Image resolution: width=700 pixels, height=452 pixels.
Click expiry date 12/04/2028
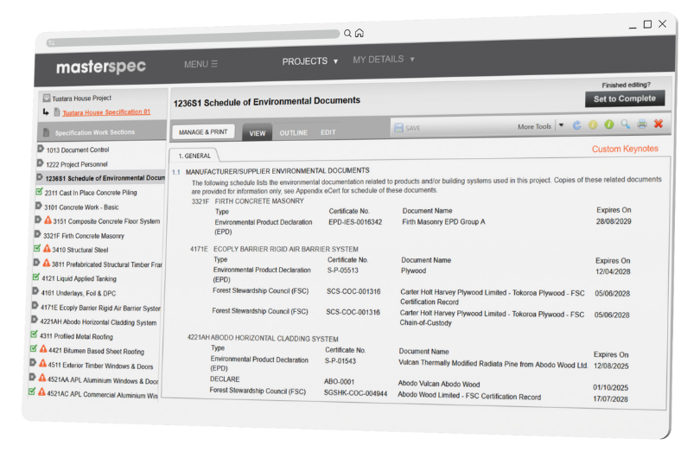613,271
